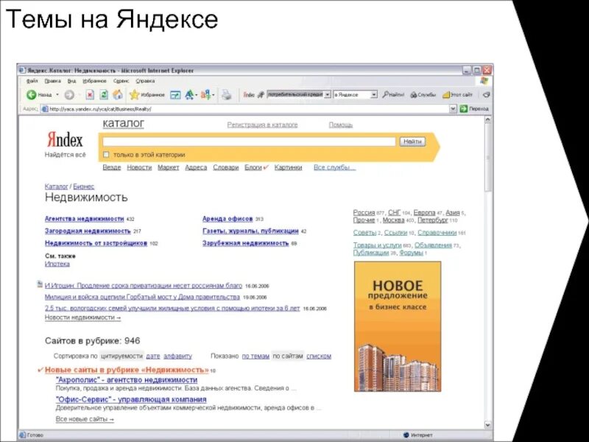
Task: Click the Найти search button
Action: coord(412,141)
